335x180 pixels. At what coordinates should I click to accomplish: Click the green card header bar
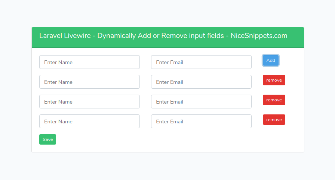tap(168, 37)
